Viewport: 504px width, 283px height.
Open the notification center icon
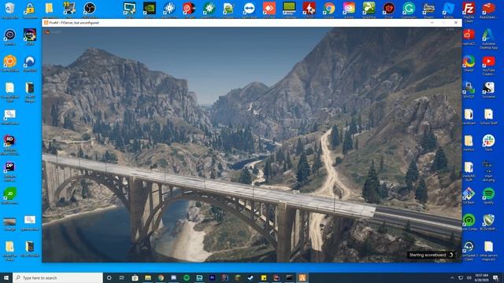tap(495, 277)
